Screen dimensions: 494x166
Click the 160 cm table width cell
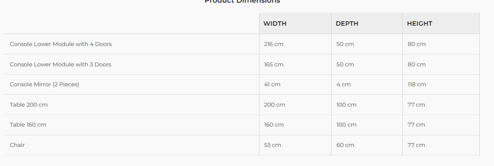295,125
